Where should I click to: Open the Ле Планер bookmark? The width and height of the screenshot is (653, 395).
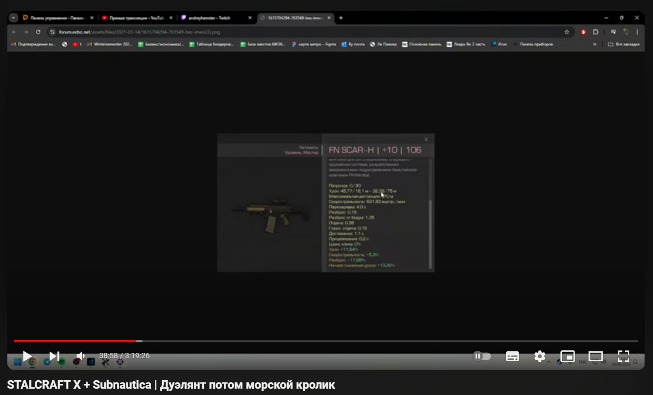[383, 44]
